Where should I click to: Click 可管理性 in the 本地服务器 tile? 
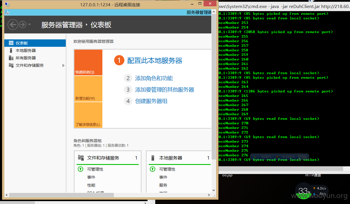167,169
